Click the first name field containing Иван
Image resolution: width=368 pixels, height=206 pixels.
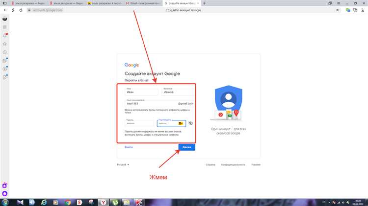click(141, 92)
